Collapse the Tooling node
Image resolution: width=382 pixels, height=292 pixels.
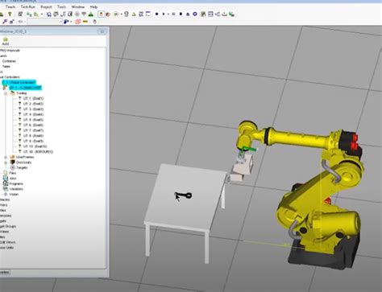coord(6,93)
